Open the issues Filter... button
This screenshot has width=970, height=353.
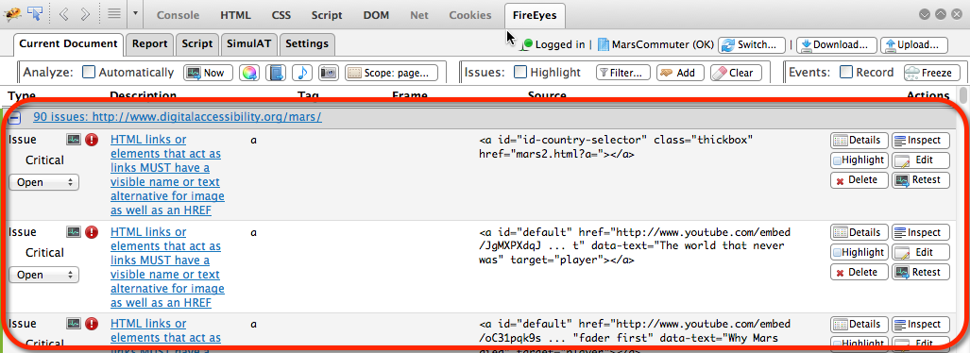(623, 73)
